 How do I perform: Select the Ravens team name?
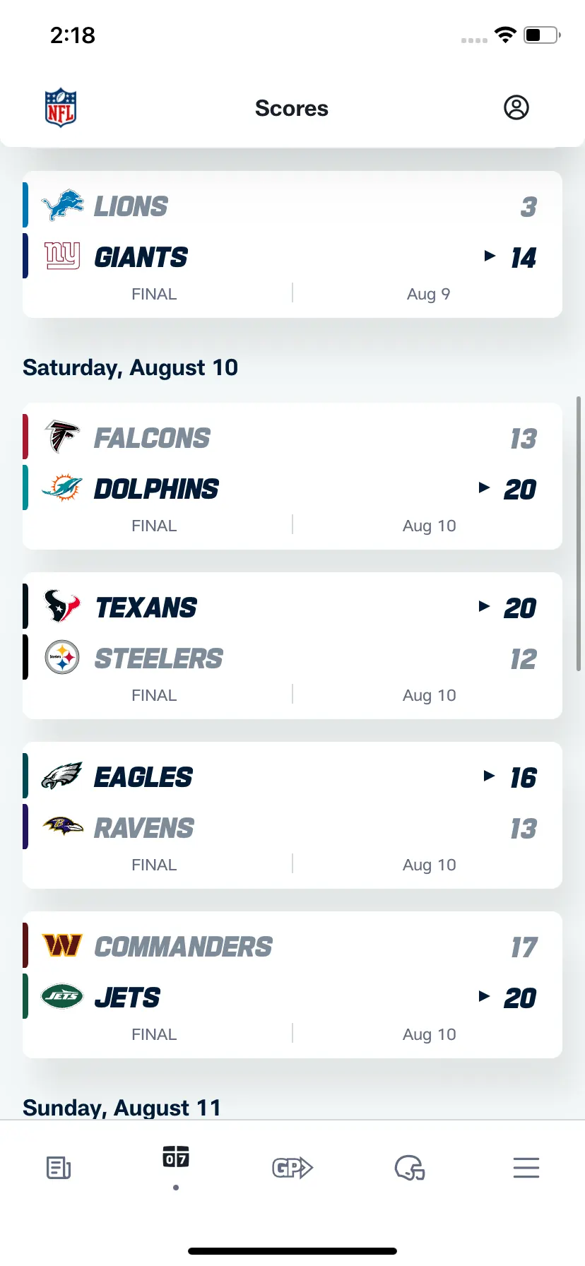tap(144, 828)
